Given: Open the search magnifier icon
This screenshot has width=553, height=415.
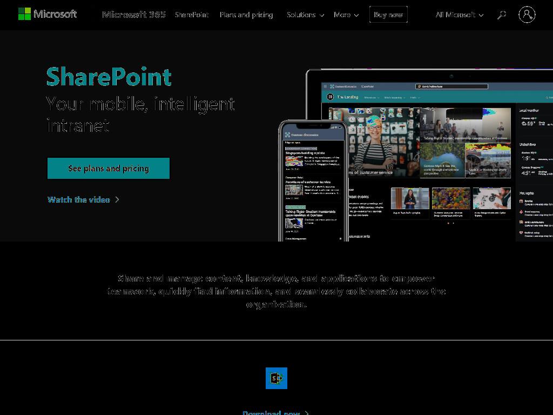Looking at the screenshot, I should 501,15.
